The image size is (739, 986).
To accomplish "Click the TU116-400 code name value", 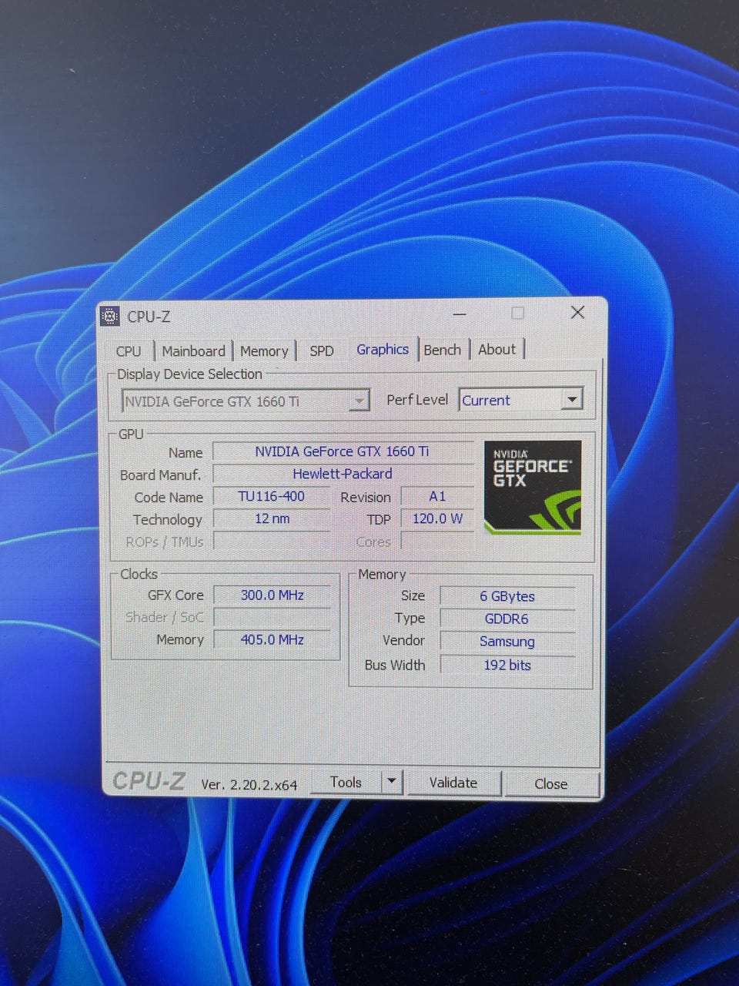I will click(x=272, y=496).
